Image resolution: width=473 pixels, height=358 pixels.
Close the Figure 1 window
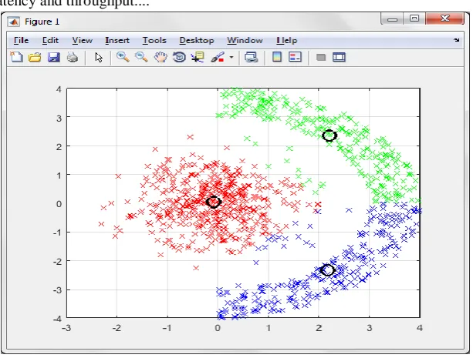click(x=445, y=18)
